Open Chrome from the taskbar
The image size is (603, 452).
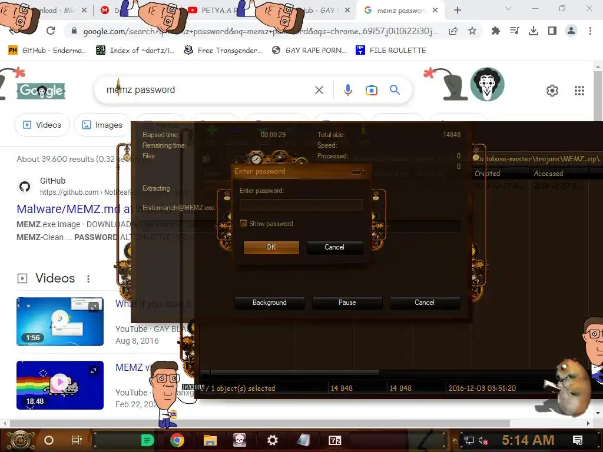coord(177,440)
